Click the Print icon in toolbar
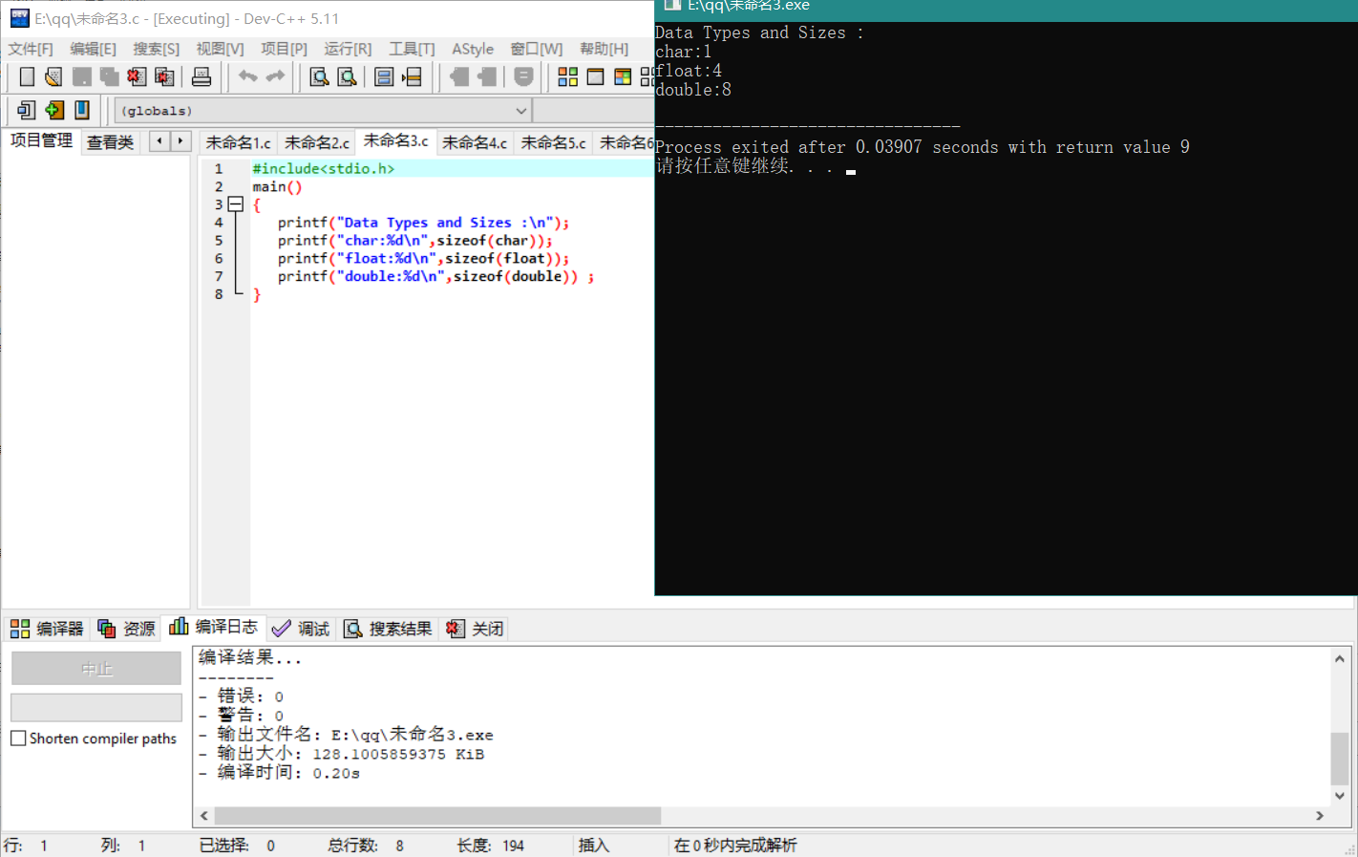This screenshot has width=1358, height=857. click(202, 77)
